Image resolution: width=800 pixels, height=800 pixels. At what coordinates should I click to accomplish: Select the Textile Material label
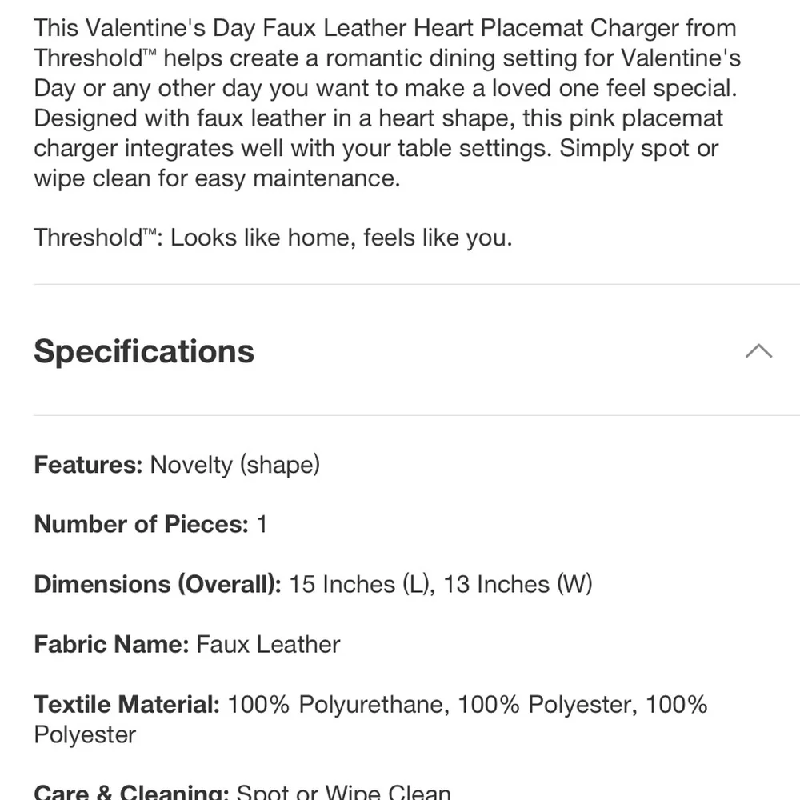click(x=127, y=704)
